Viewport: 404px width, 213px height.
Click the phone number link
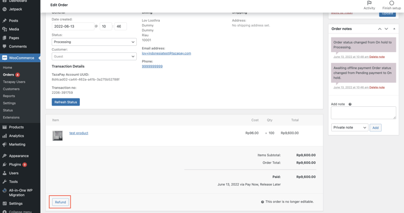click(x=152, y=66)
